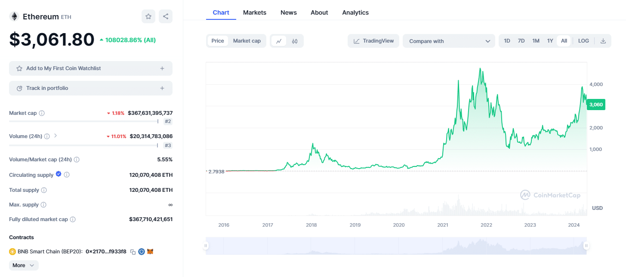The width and height of the screenshot is (626, 277).
Task: Click the #3 volume rank badge
Action: click(168, 145)
